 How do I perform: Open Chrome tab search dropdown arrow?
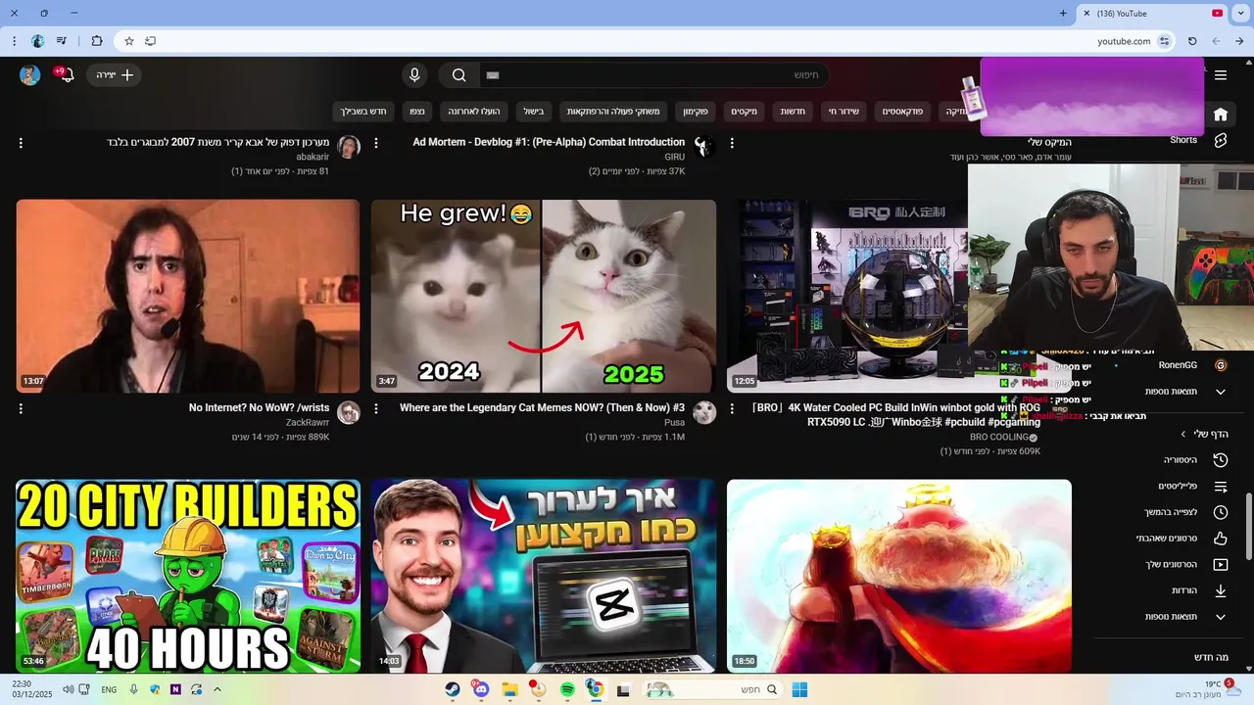pyautogui.click(x=1241, y=13)
